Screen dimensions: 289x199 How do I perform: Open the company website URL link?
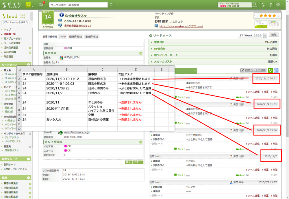[181, 26]
